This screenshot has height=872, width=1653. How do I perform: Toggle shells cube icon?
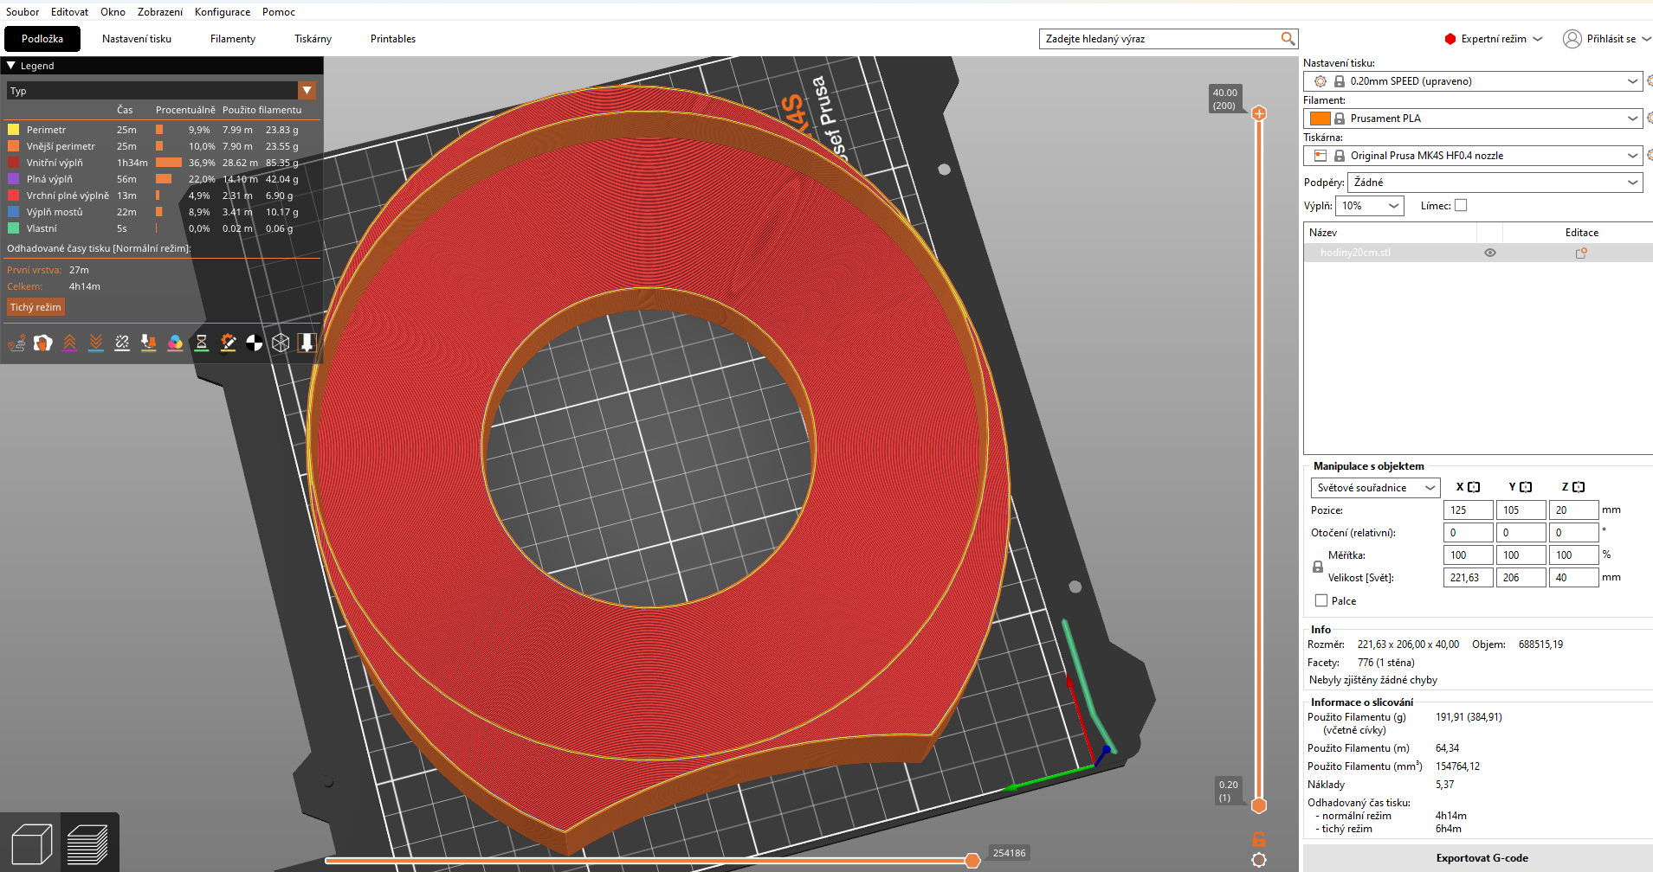click(x=281, y=343)
